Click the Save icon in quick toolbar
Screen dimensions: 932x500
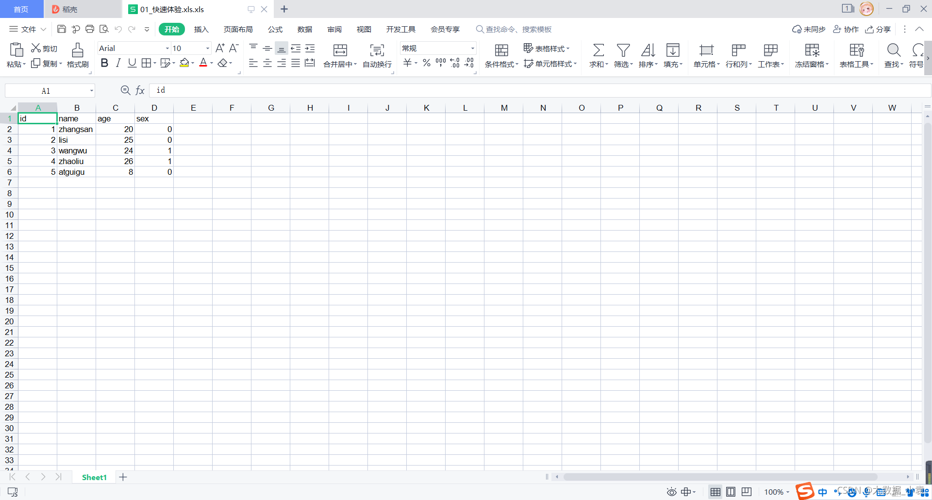point(62,29)
